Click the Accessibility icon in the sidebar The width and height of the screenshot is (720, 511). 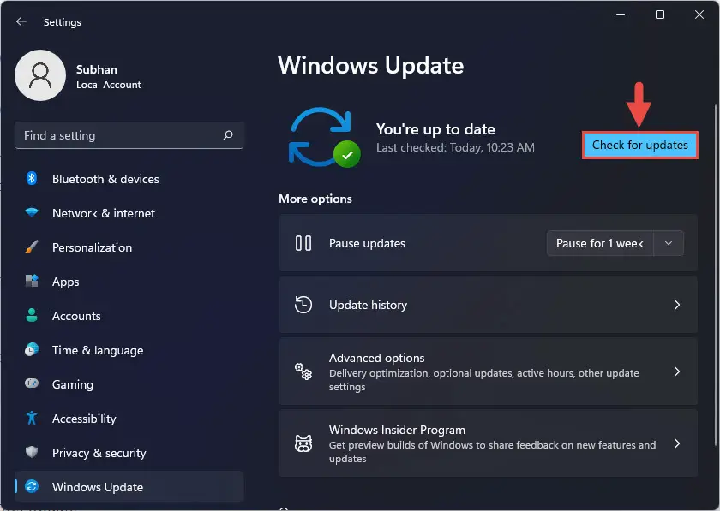[x=32, y=419]
